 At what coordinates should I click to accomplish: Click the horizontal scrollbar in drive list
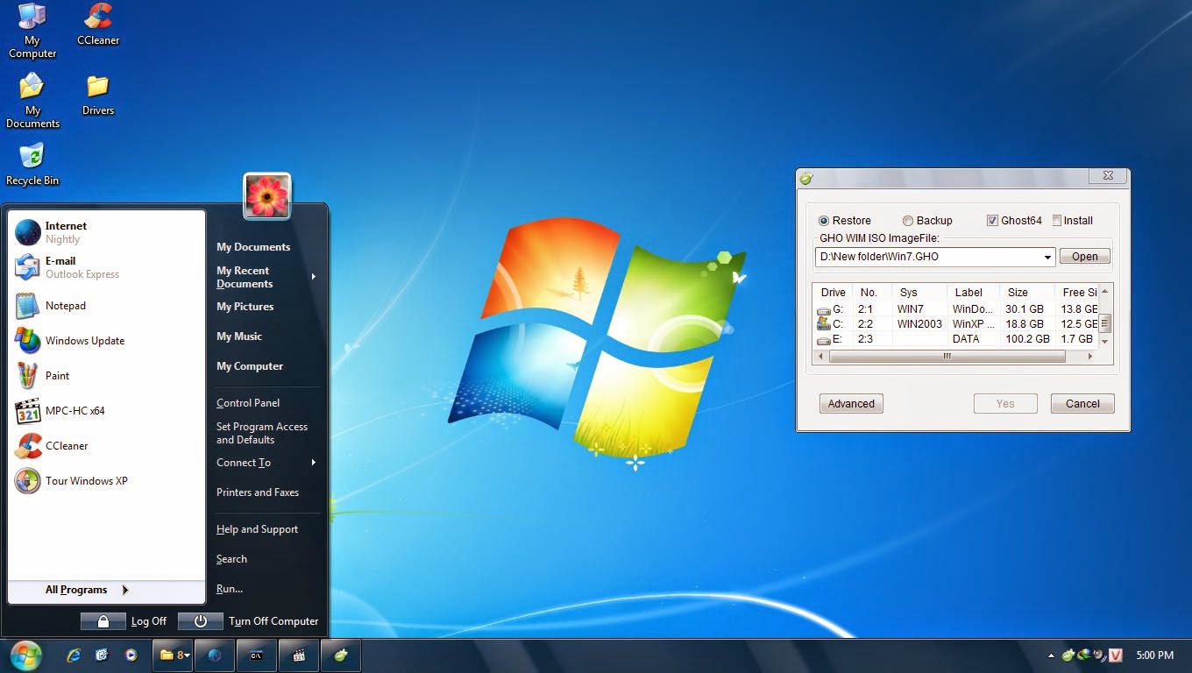(x=947, y=357)
